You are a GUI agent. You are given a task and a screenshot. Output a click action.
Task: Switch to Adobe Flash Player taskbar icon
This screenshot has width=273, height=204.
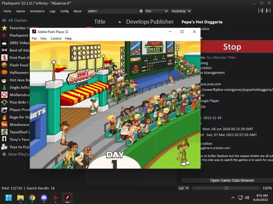coord(67,198)
